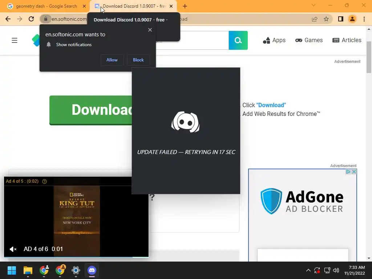Allow notifications from en.softonic.com
Viewport: 372px width, 279px height.
[x=112, y=60]
